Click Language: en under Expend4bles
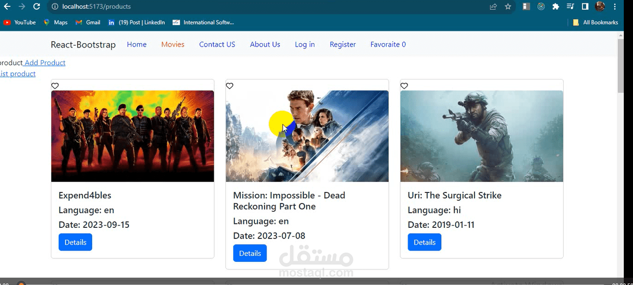Image resolution: width=633 pixels, height=285 pixels. coord(86,210)
